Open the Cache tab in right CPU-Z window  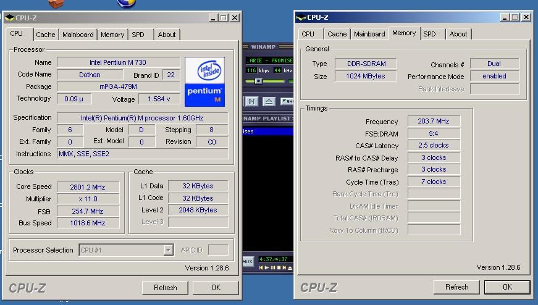click(x=337, y=34)
